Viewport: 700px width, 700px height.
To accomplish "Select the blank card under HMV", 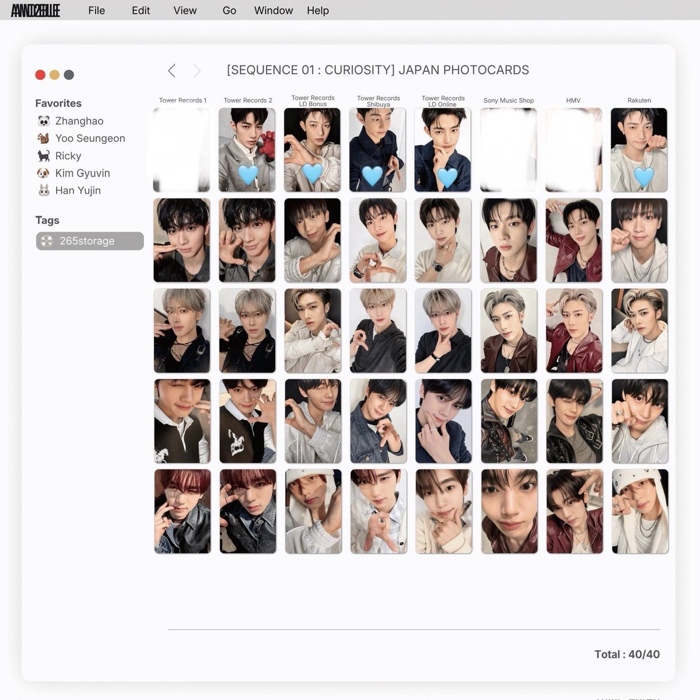I will point(573,150).
